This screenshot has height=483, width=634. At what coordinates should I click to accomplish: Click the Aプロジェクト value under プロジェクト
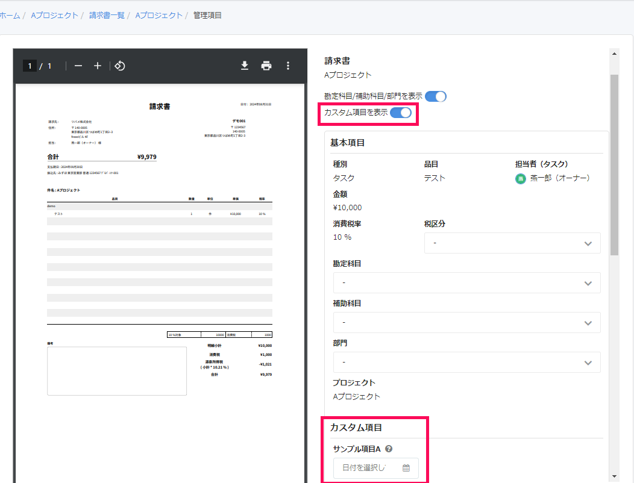click(357, 397)
